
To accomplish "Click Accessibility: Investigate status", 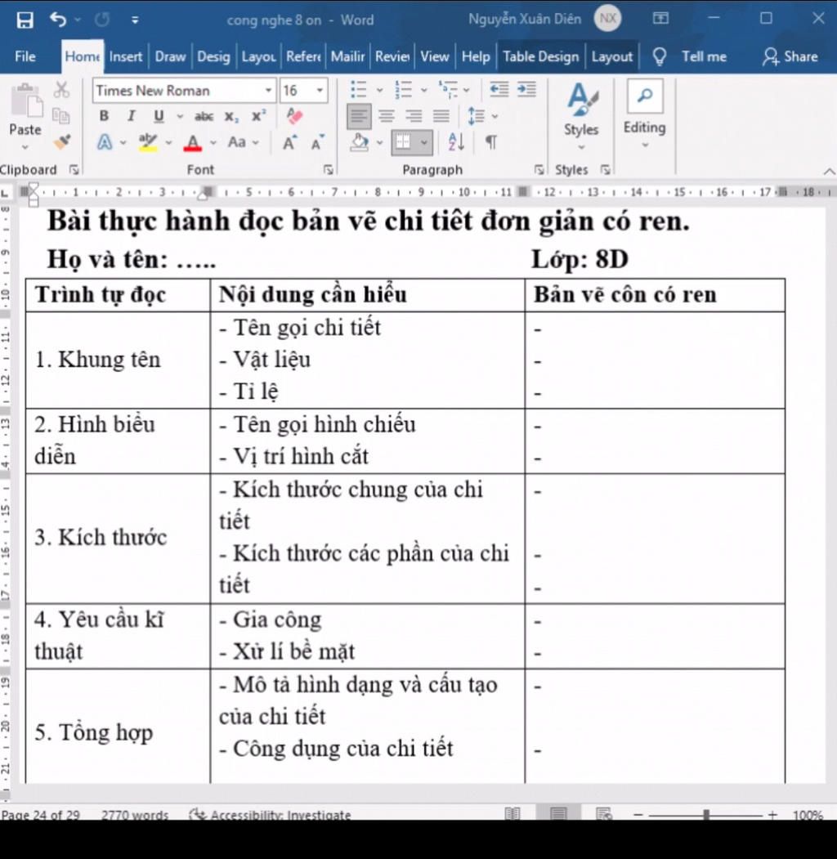I will [270, 815].
